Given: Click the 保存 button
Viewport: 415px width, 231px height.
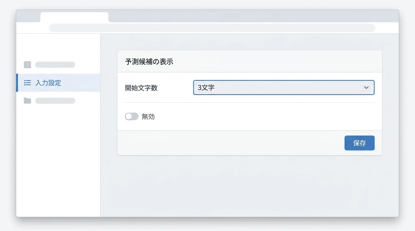Looking at the screenshot, I should 360,143.
